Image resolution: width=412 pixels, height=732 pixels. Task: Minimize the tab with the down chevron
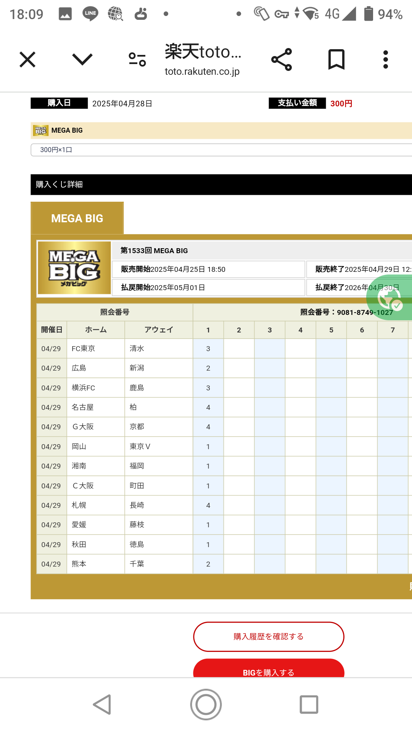click(82, 59)
